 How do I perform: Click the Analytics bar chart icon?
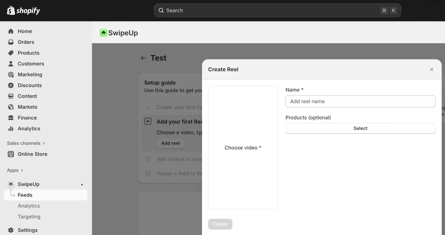pyautogui.click(x=11, y=128)
